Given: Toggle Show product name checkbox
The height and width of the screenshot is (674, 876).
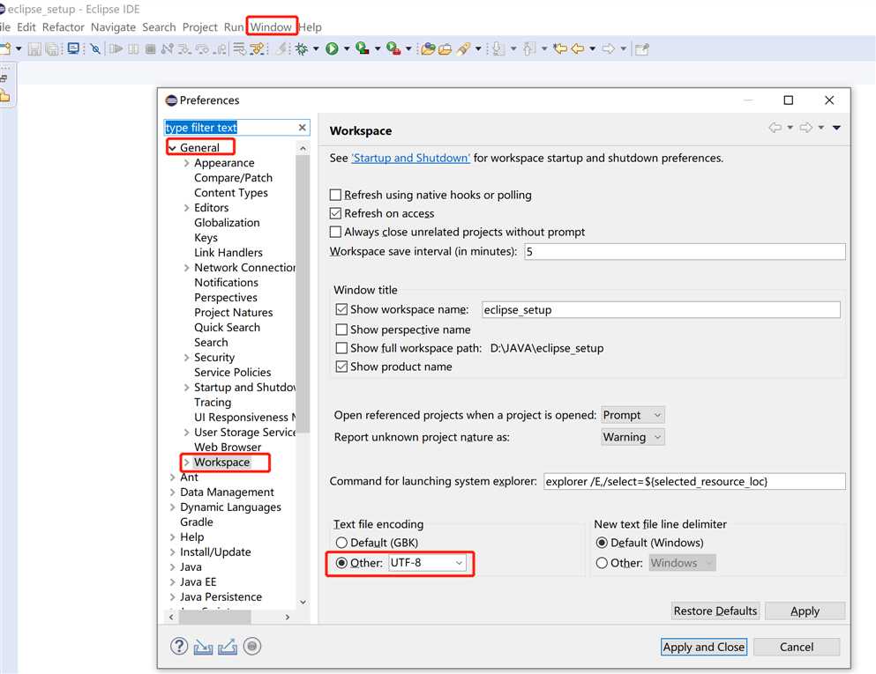Looking at the screenshot, I should click(x=341, y=367).
